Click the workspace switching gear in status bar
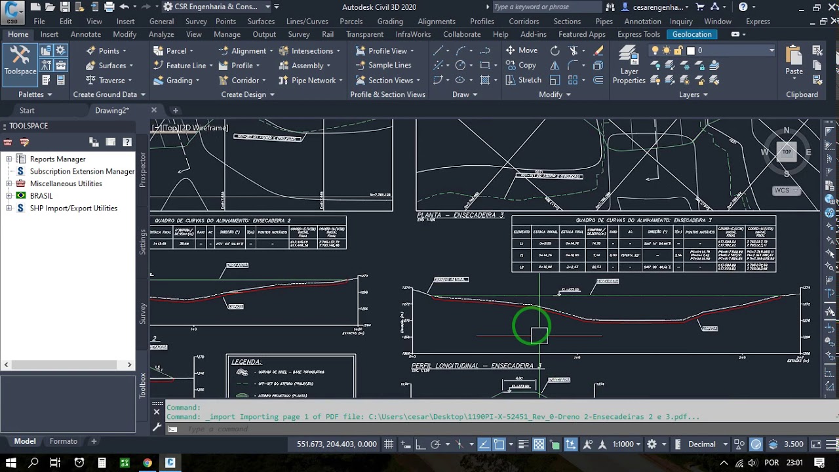The image size is (839, 472). [652, 444]
